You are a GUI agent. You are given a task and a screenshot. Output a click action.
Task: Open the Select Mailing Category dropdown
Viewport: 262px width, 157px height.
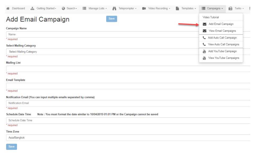(x=127, y=52)
